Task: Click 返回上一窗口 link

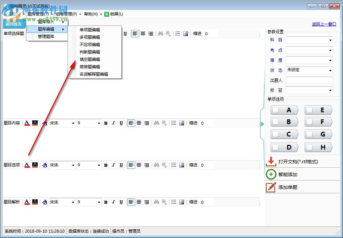Action: click(x=324, y=24)
